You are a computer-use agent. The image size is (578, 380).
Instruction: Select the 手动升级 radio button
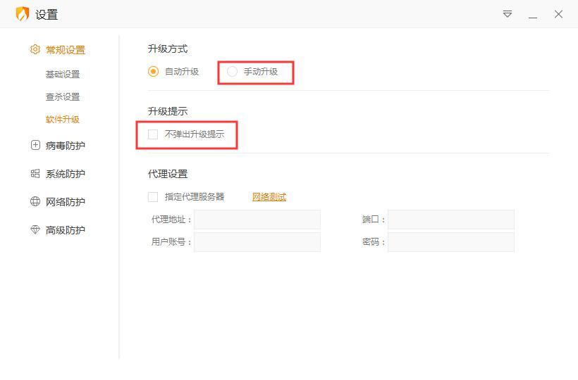coord(232,71)
